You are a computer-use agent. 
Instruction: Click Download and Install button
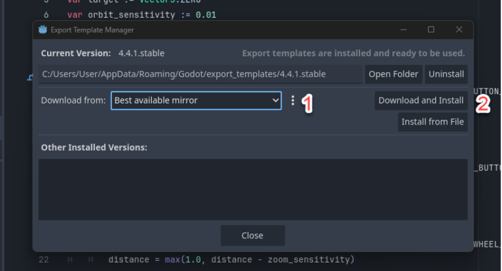421,100
